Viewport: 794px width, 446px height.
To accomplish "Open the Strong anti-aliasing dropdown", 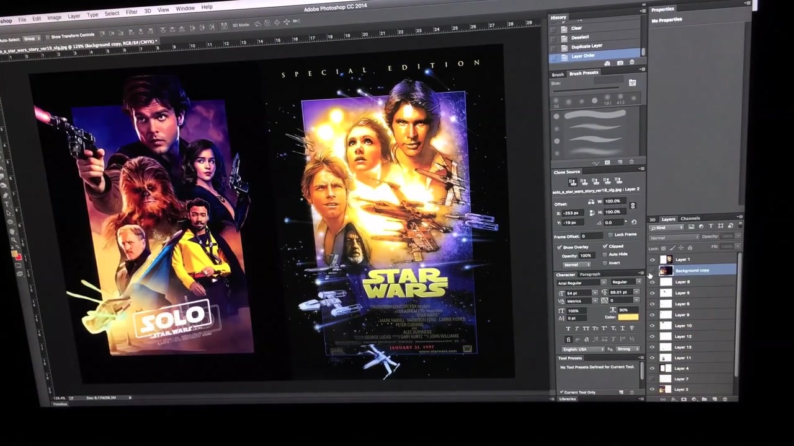I will (628, 349).
